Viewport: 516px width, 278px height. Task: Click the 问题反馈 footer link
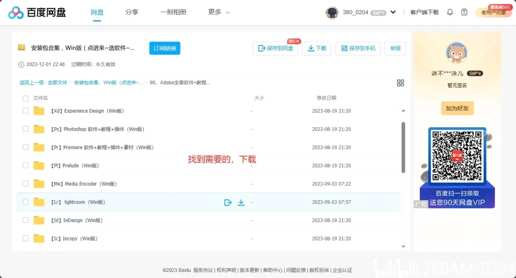[296, 270]
